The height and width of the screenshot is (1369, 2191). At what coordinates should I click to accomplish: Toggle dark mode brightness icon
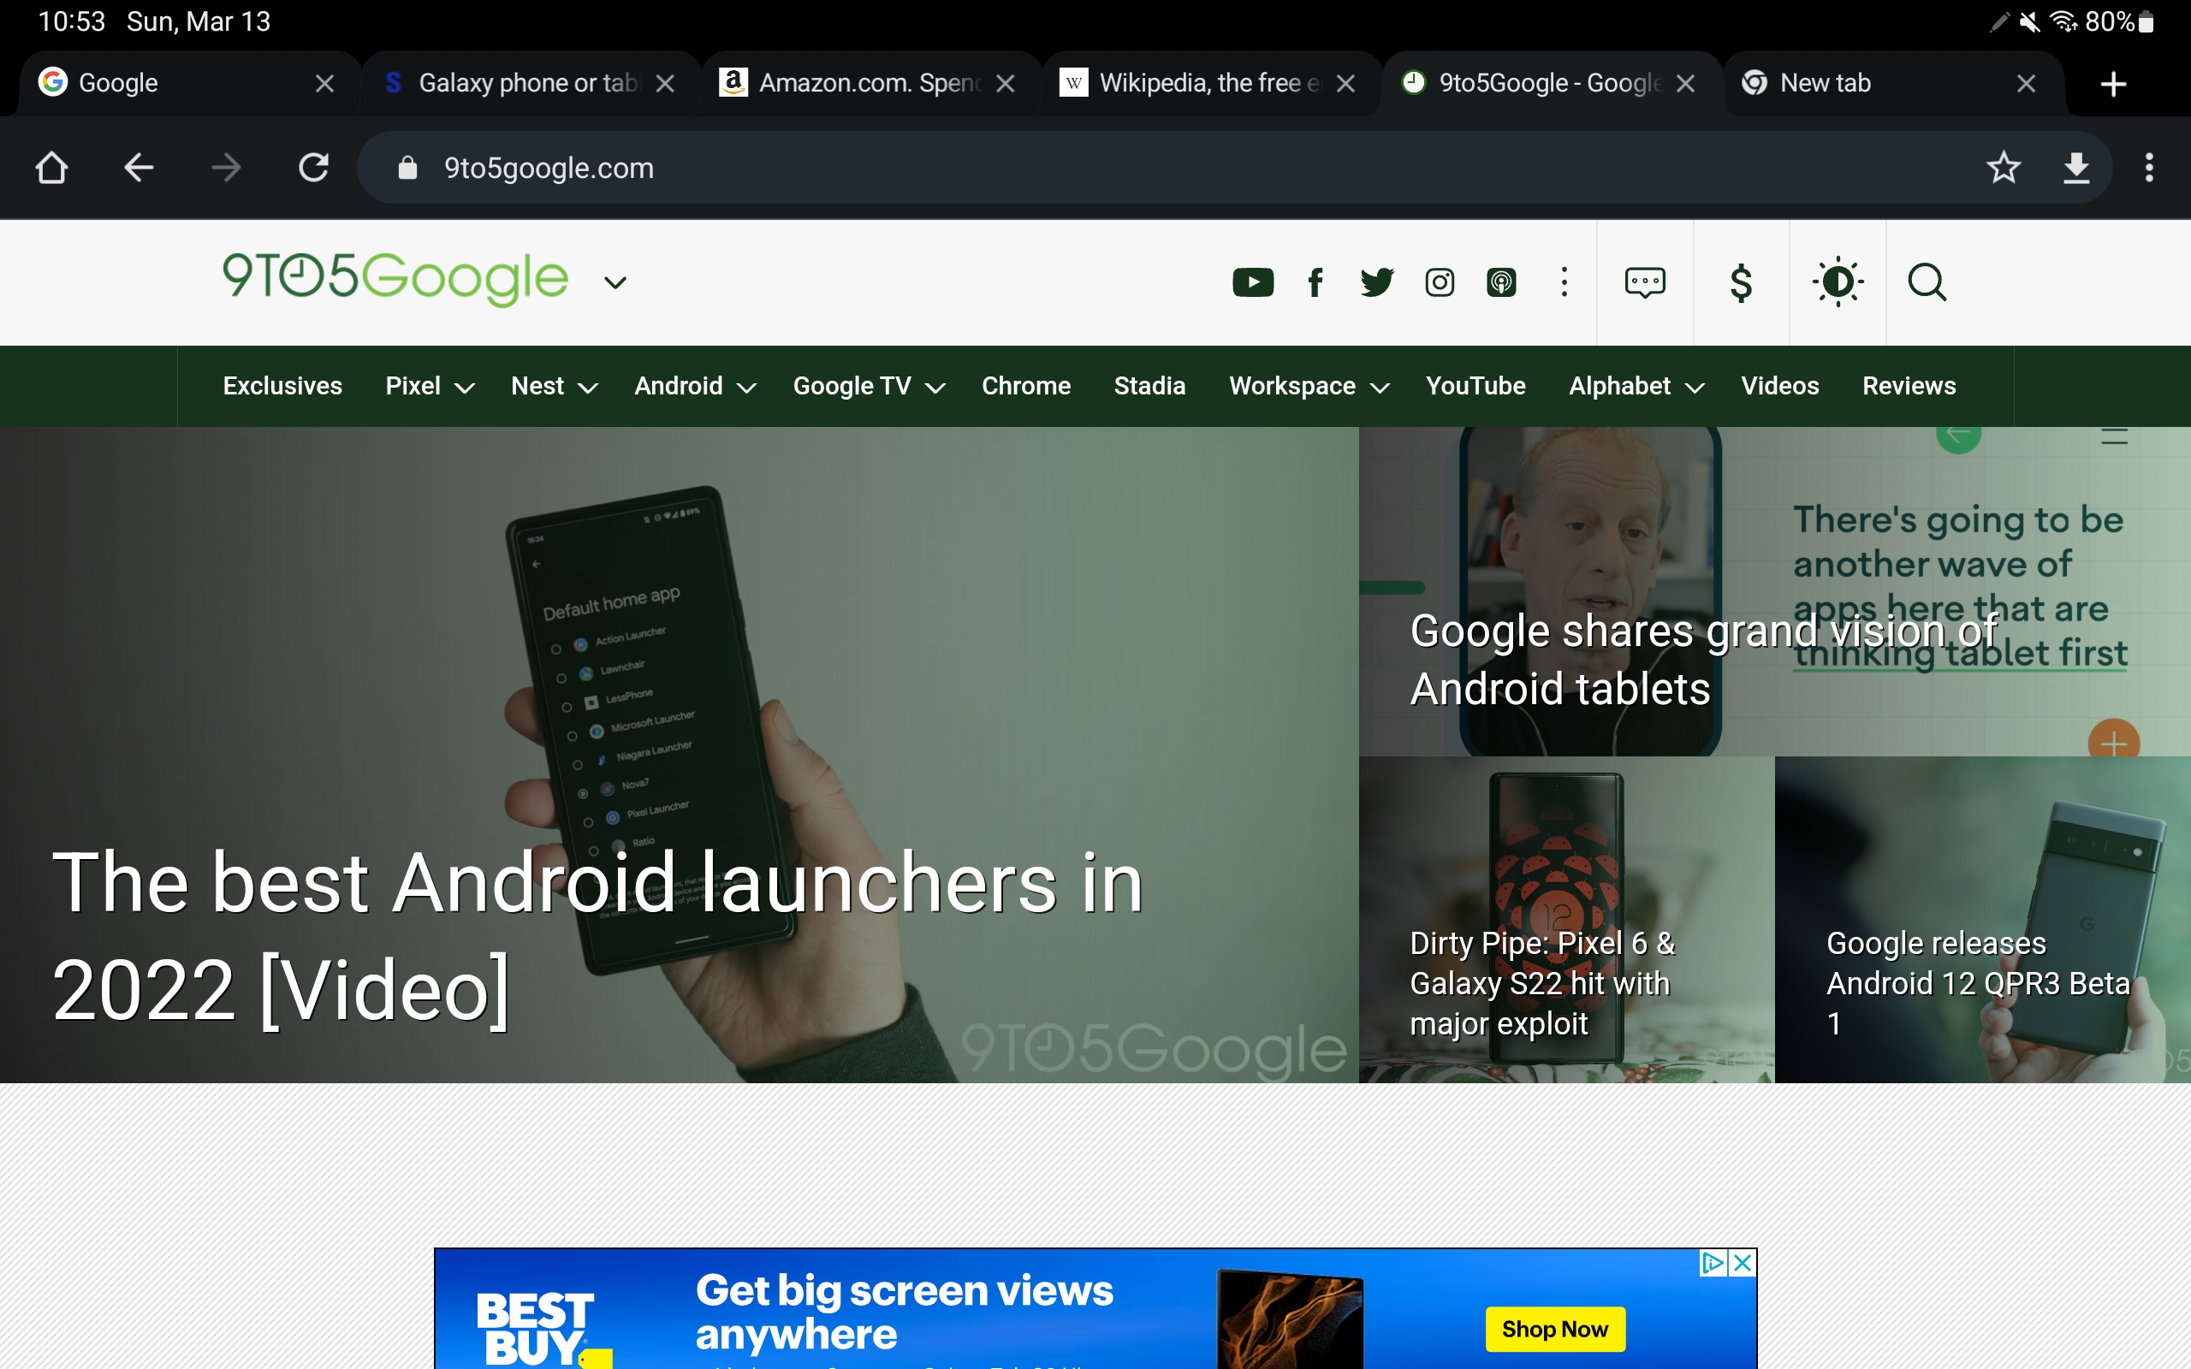[1837, 282]
